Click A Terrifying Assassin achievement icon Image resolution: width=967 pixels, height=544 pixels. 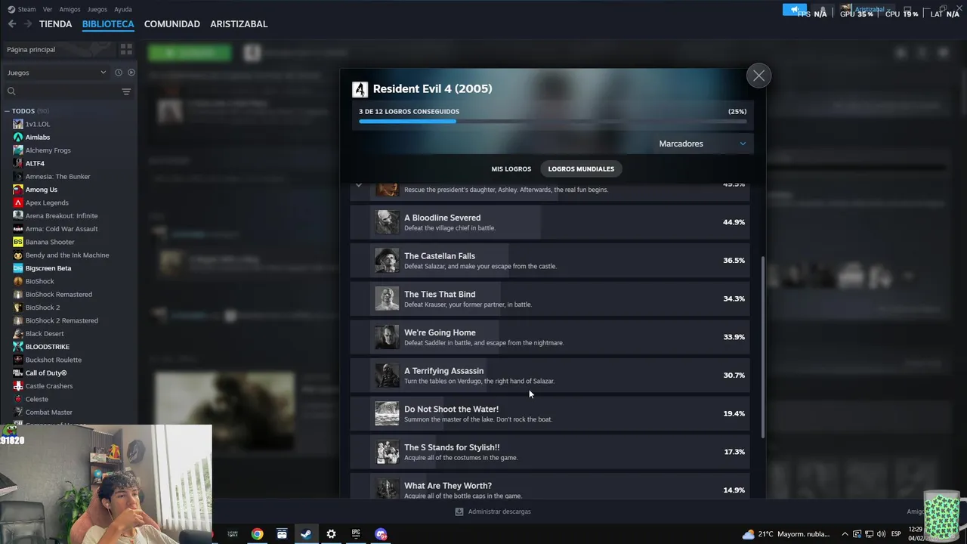(x=387, y=376)
